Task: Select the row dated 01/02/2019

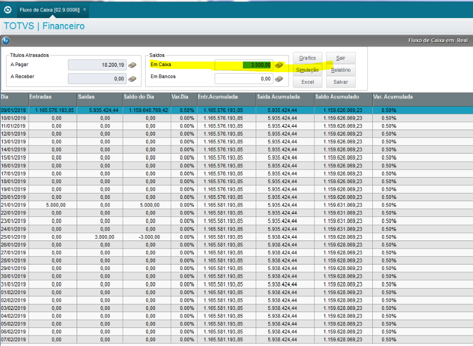Action: pos(236,292)
